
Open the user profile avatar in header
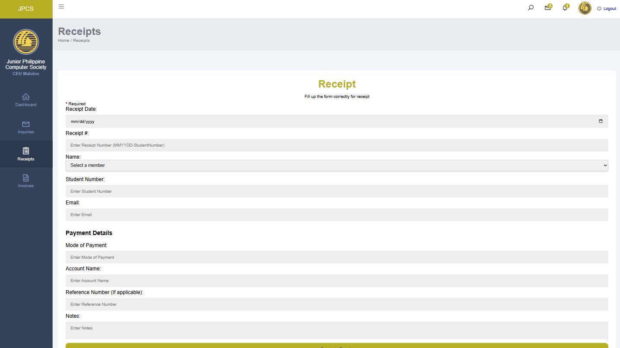(585, 8)
